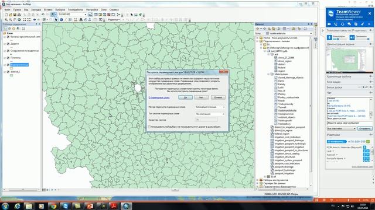The image size is (375, 210).
Task: Zoom to Full Extent globe icon
Action: click(19, 20)
